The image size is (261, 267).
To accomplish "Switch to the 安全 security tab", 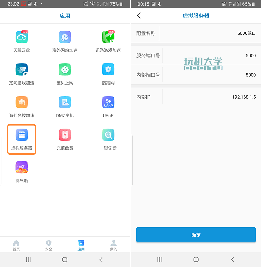I will (49, 245).
